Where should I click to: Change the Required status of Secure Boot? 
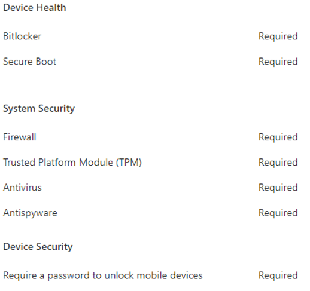pyautogui.click(x=278, y=62)
